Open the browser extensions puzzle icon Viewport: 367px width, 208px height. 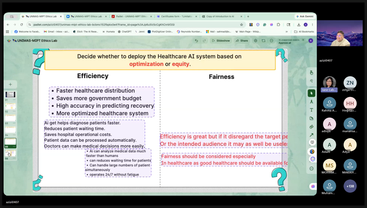coord(278,25)
